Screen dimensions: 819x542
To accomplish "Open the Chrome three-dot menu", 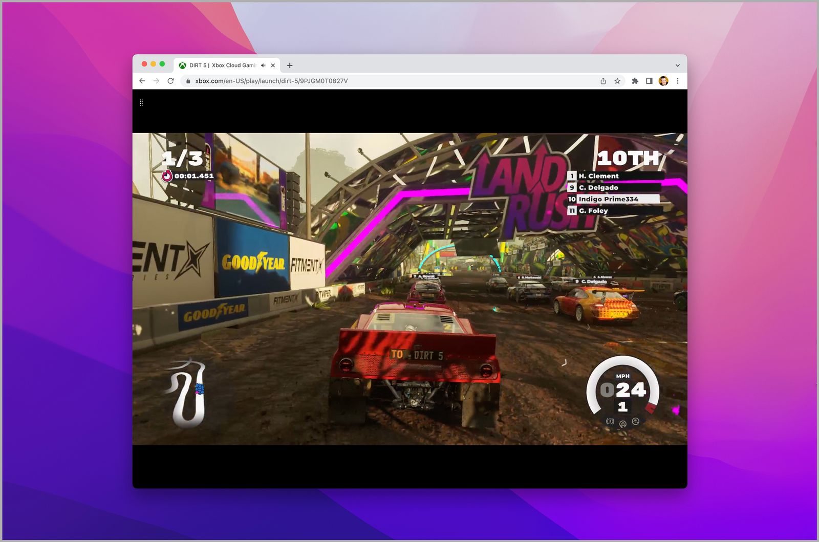I will (x=678, y=81).
